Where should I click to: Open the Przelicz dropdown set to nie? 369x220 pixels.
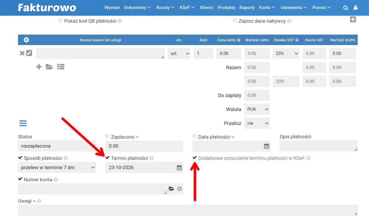(257, 123)
